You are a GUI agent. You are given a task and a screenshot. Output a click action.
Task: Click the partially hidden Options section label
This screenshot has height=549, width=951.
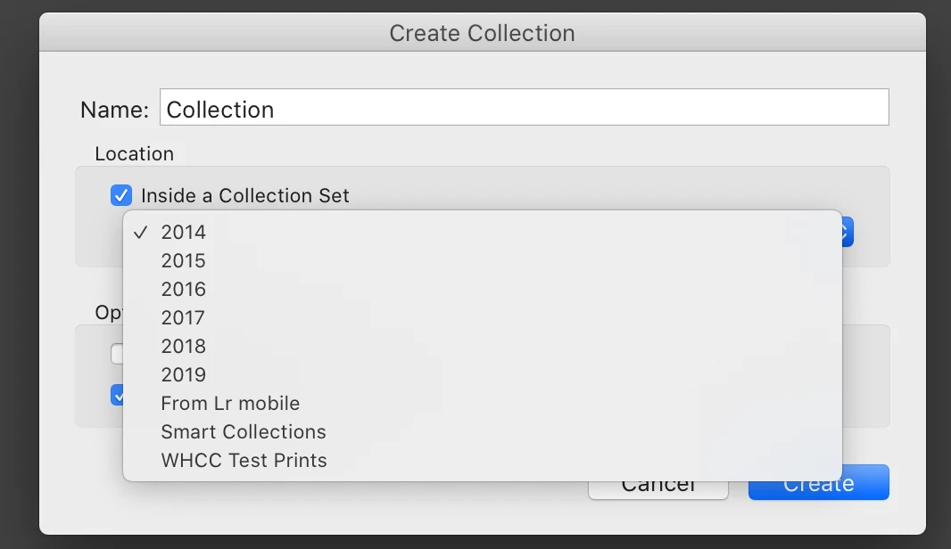[108, 312]
